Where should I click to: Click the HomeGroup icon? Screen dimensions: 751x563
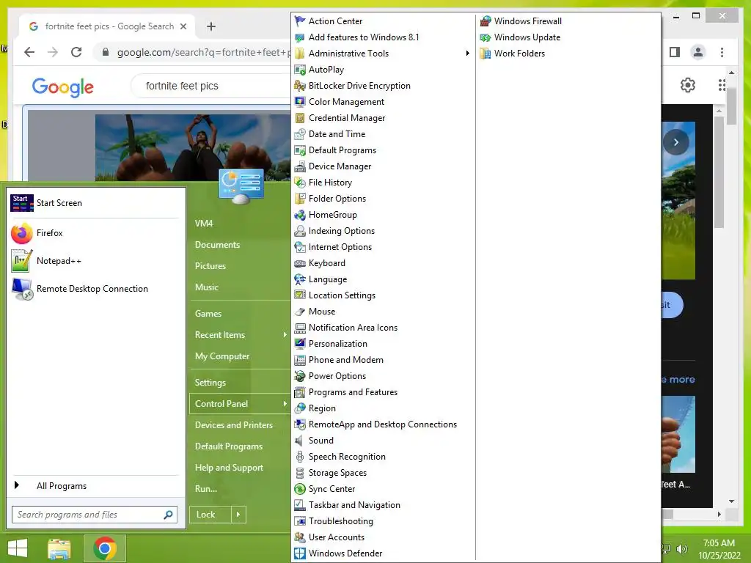(300, 215)
